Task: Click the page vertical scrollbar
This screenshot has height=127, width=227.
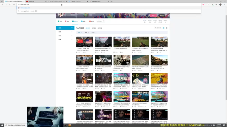Action: [x=226, y=58]
